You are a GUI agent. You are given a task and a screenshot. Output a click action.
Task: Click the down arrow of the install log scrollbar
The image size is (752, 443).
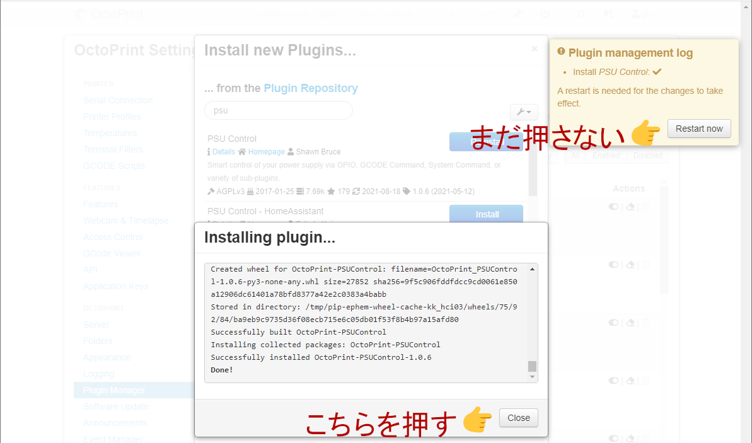point(533,377)
